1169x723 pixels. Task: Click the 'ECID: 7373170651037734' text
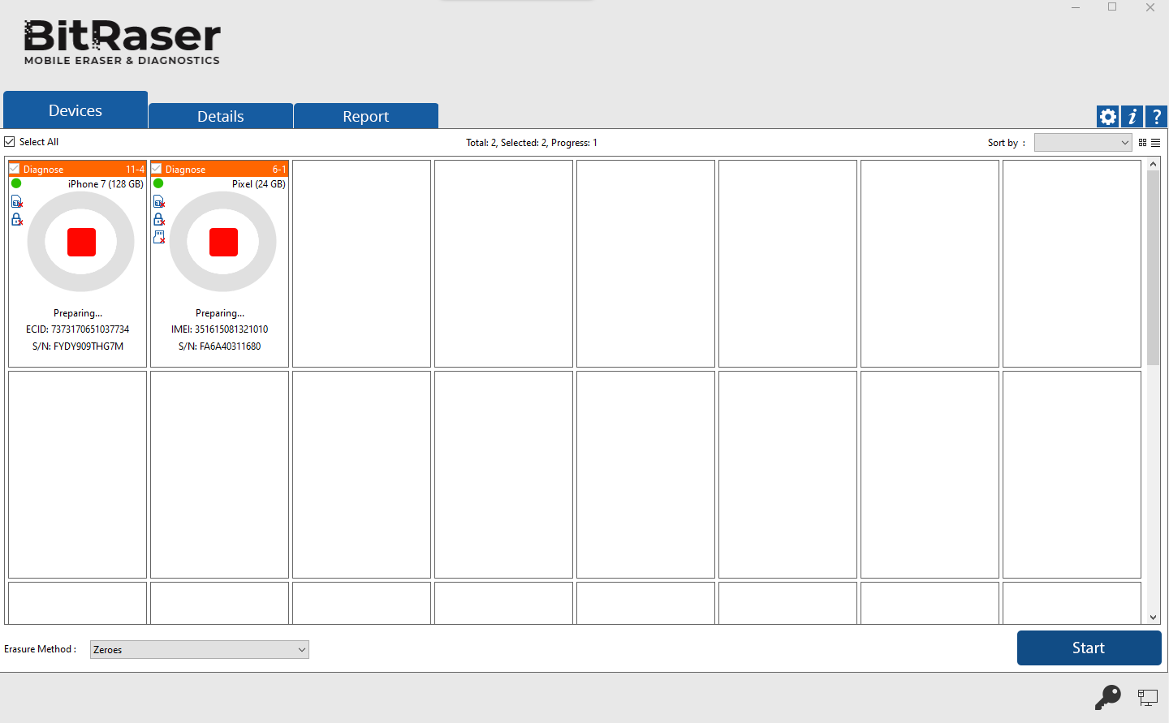(77, 329)
